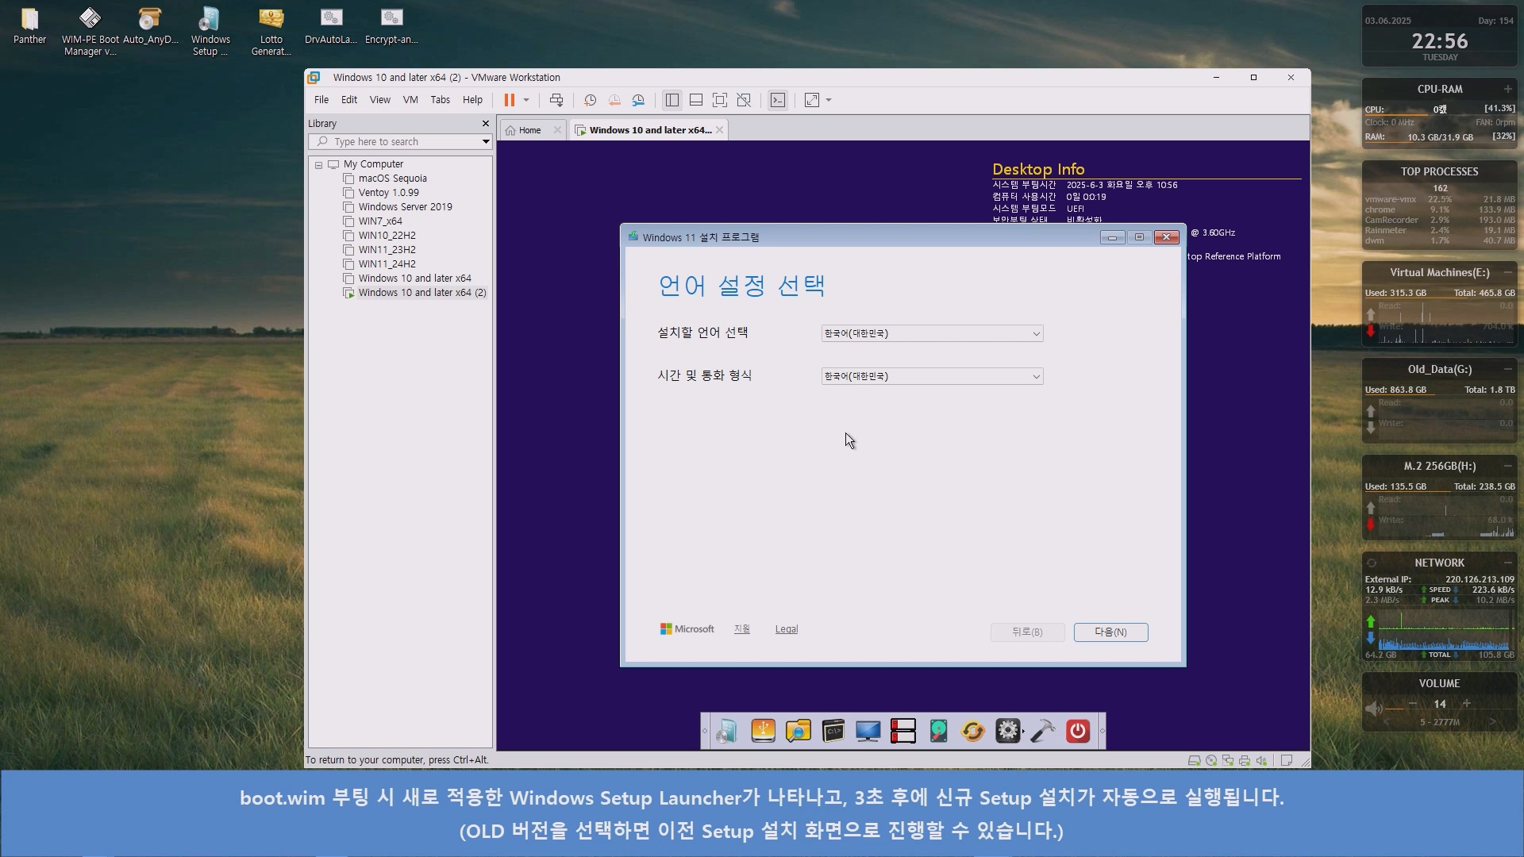This screenshot has height=857, width=1524.
Task: Take a snapshot with the clock-plus icon
Action: click(590, 100)
